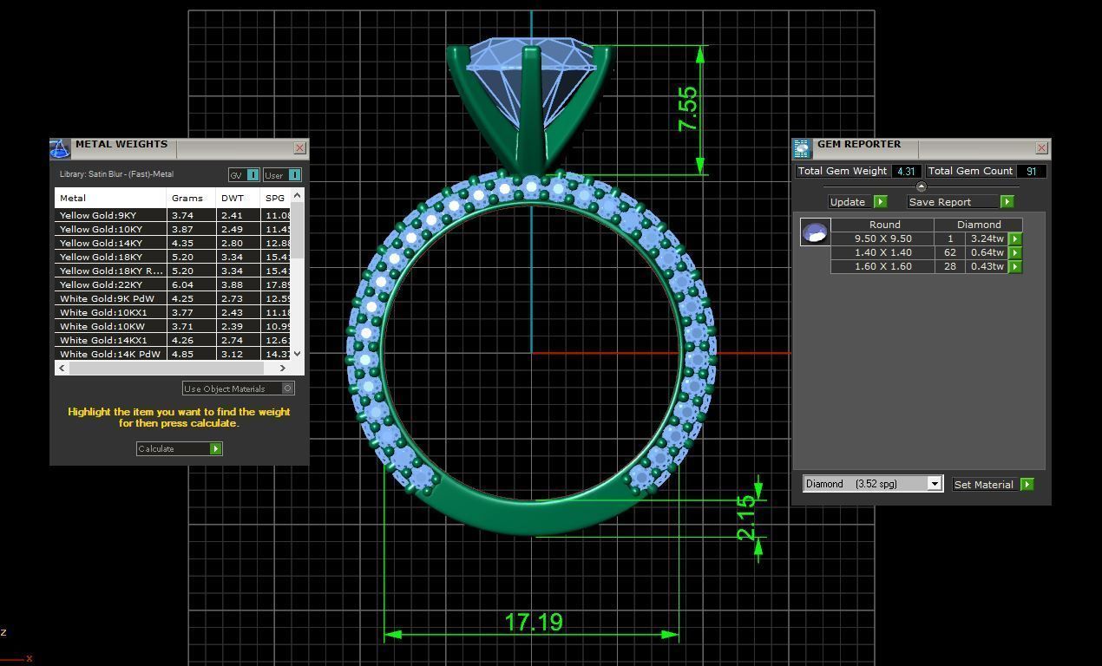This screenshot has height=666, width=1102.
Task: Select the Yellow Gold:10KY row
Action: 173,229
